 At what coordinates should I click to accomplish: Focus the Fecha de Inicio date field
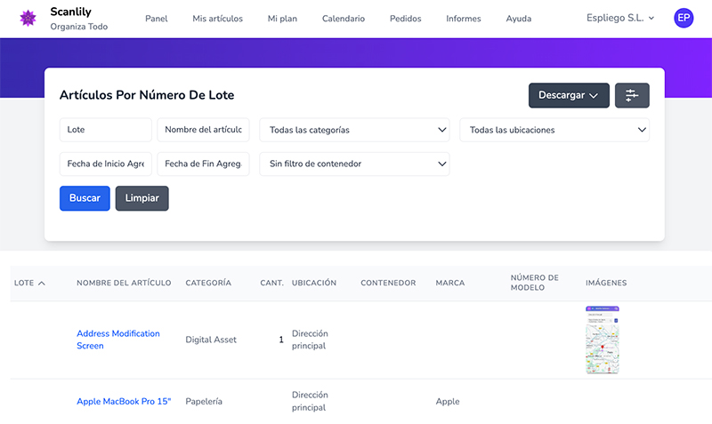click(x=105, y=164)
